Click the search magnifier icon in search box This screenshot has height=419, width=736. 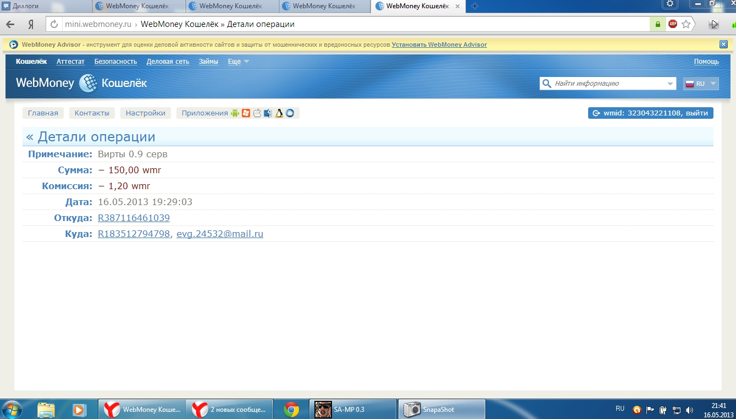tap(546, 84)
